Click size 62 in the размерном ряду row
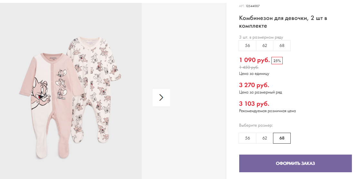This screenshot has height=179, width=358. click(265, 46)
